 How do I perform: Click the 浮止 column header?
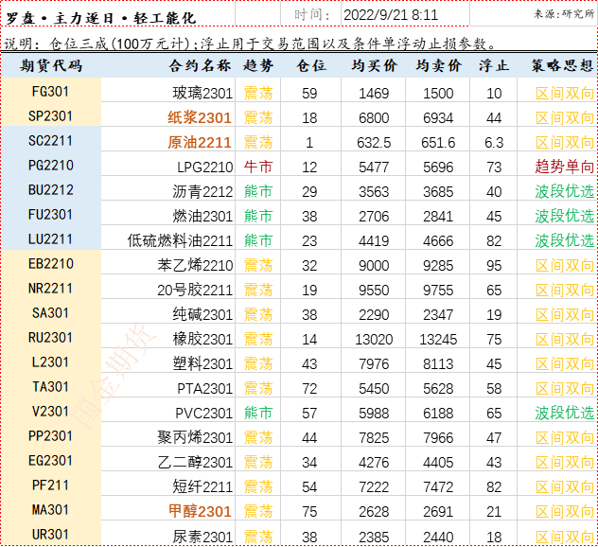click(494, 65)
